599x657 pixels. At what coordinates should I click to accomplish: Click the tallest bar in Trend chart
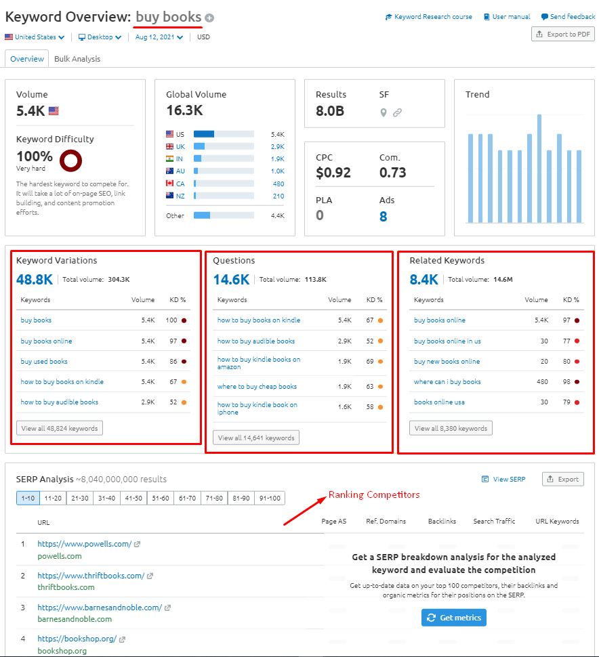[539, 169]
